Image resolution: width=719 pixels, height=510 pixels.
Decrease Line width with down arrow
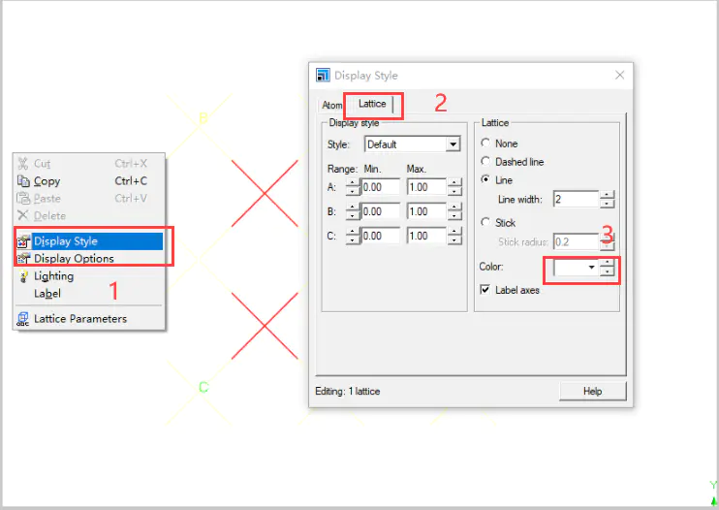608,204
